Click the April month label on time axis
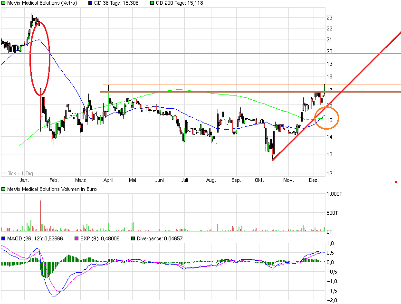The height and width of the screenshot is (304, 401). pyautogui.click(x=107, y=180)
